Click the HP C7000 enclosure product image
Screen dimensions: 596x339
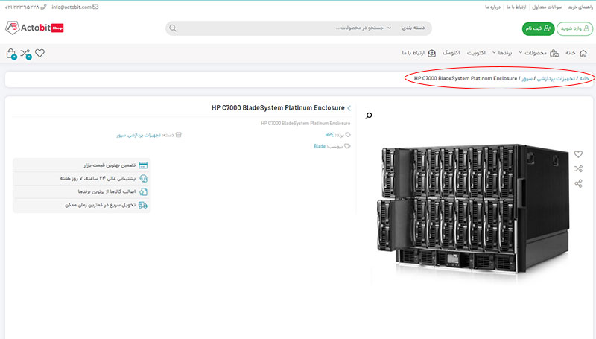[472, 210]
